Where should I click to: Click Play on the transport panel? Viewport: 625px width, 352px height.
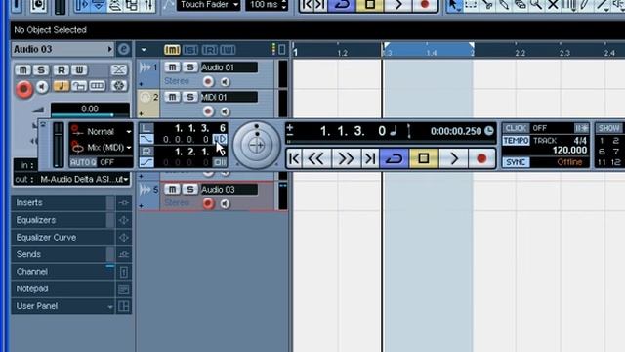[x=453, y=158]
